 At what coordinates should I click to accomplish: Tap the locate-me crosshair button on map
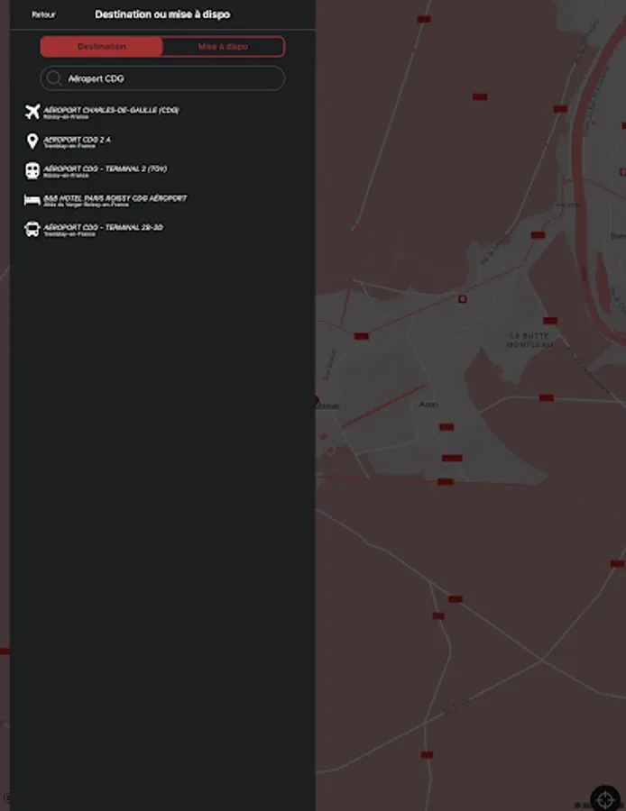tap(604, 799)
